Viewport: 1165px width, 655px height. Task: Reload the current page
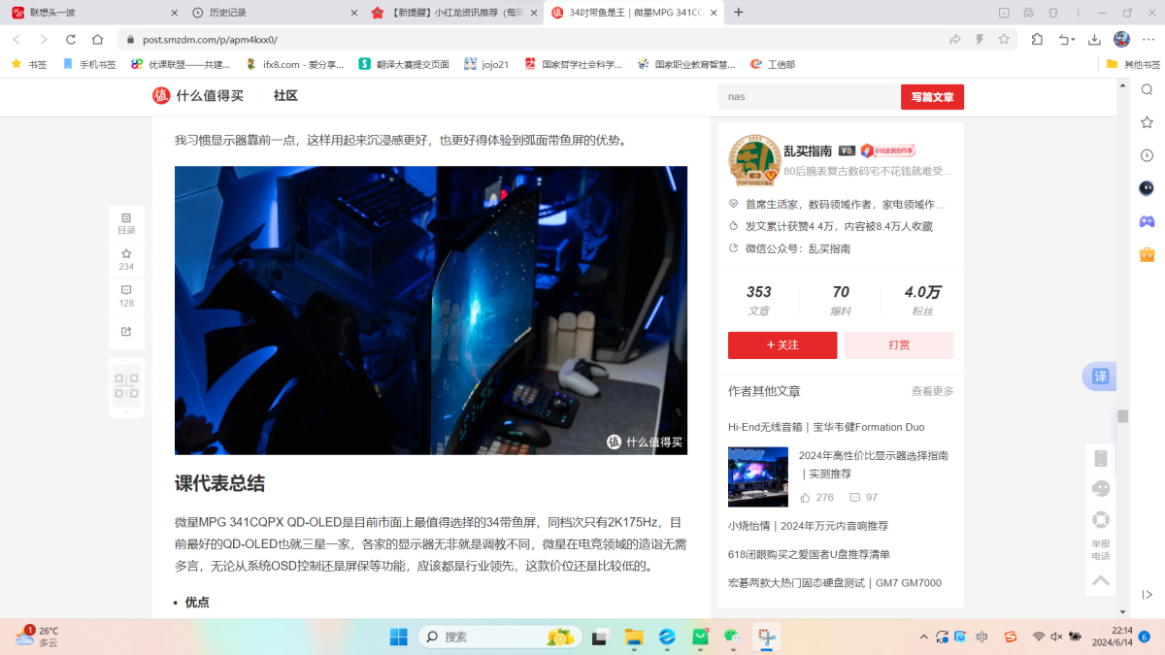point(71,40)
